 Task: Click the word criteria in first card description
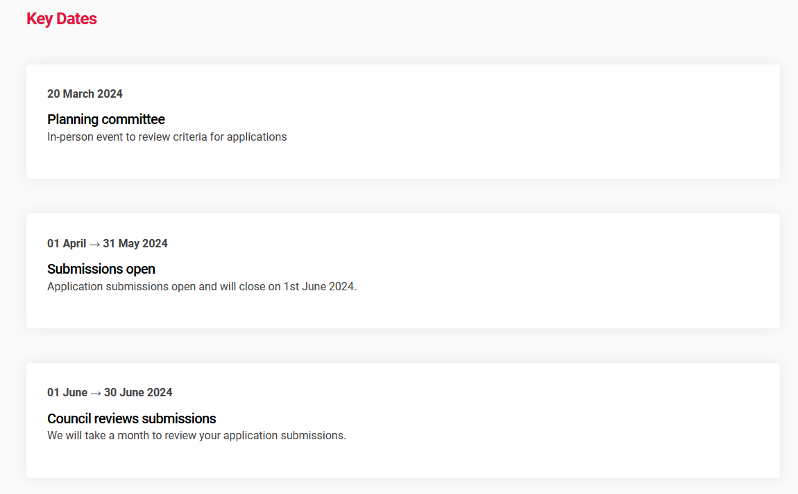[x=190, y=136]
